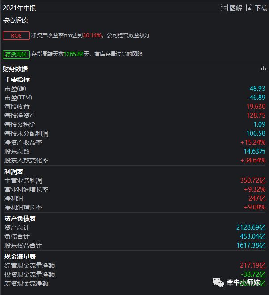Select the 每股净资产 row label
This screenshot has width=269, height=295.
point(20,115)
